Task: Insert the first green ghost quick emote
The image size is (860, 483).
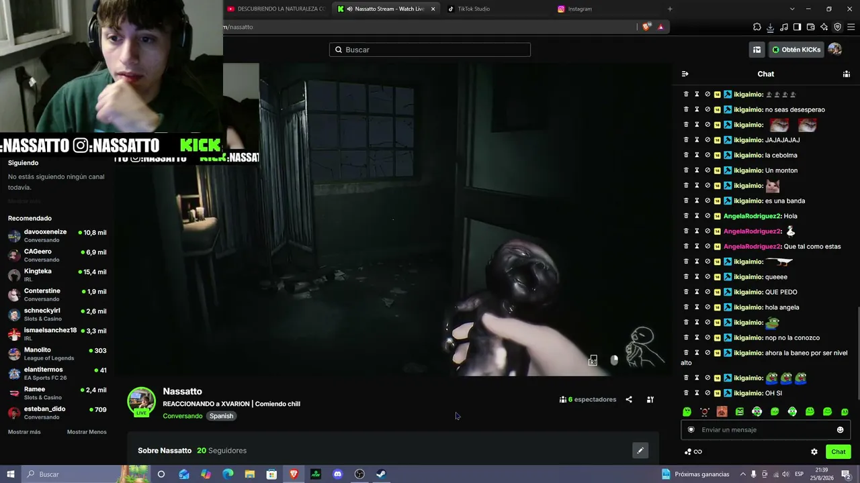Action: [x=687, y=411]
